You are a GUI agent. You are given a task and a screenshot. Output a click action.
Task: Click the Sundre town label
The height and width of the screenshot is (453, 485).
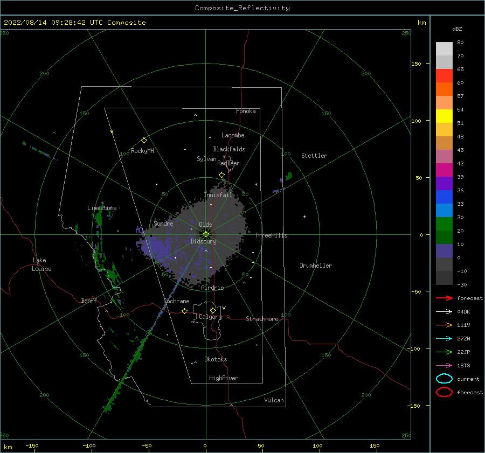click(164, 224)
